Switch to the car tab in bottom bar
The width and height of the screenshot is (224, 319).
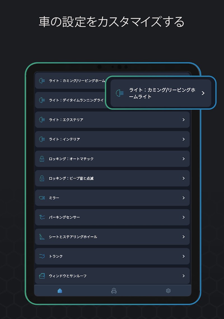pos(114,291)
